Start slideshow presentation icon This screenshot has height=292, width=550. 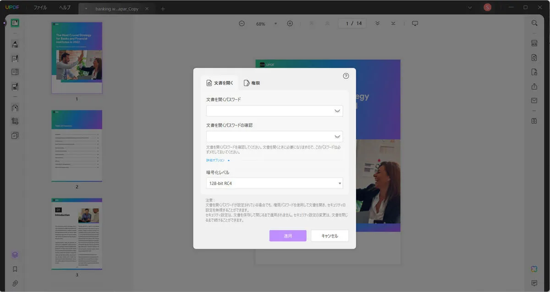[x=415, y=23]
